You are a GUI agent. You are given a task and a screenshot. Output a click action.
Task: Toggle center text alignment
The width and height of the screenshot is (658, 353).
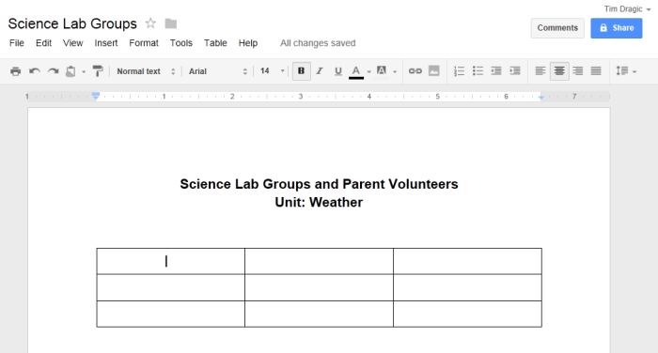[559, 70]
